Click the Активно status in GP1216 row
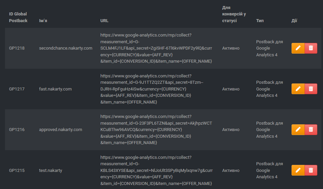Image resolution: width=323 pixels, height=189 pixels. point(231,130)
